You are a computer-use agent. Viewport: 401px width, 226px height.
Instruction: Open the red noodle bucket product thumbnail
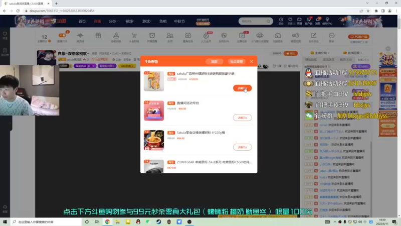click(x=154, y=140)
